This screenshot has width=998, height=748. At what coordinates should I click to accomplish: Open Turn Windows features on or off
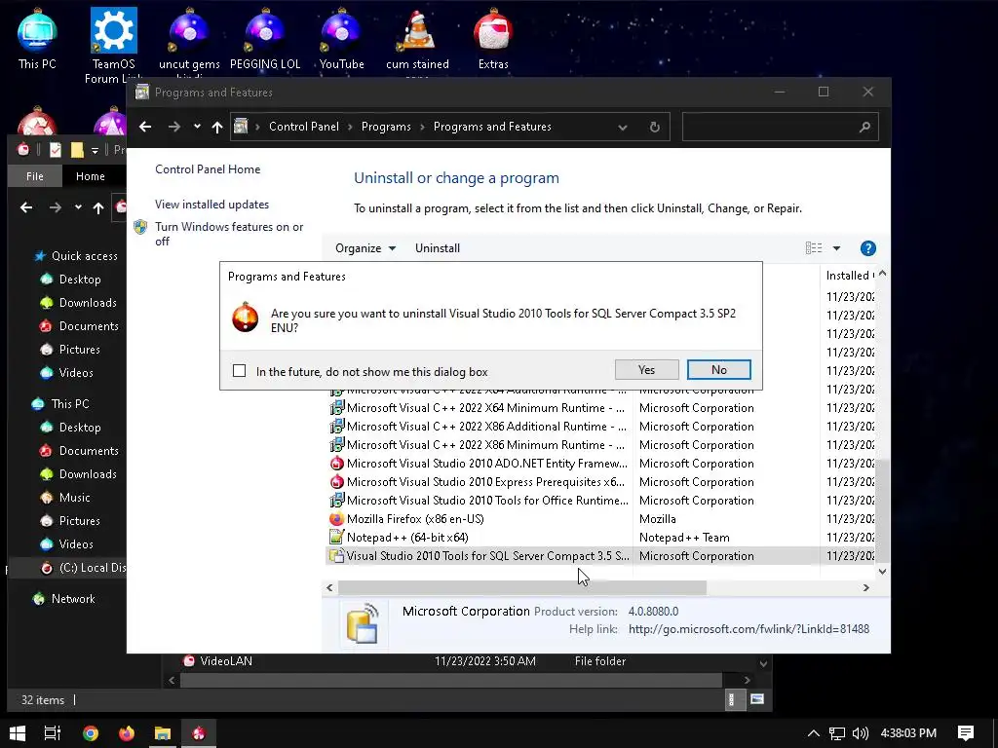pyautogui.click(x=229, y=234)
